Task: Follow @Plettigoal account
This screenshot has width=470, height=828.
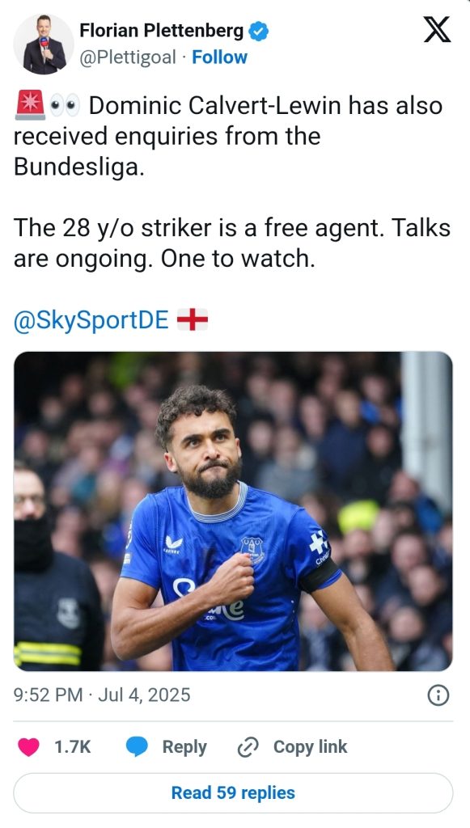Action: (x=219, y=57)
